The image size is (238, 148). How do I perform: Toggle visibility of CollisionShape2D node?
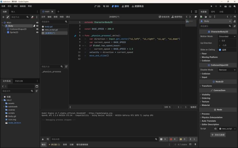coord(37,29)
